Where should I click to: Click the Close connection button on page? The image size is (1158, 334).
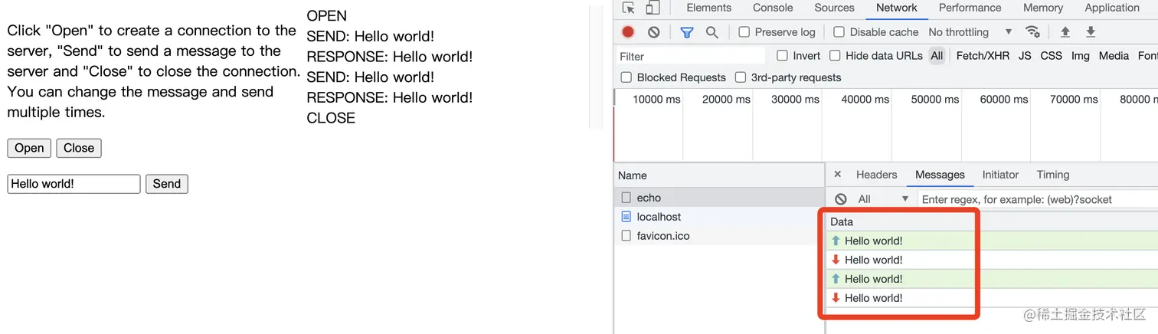(78, 148)
